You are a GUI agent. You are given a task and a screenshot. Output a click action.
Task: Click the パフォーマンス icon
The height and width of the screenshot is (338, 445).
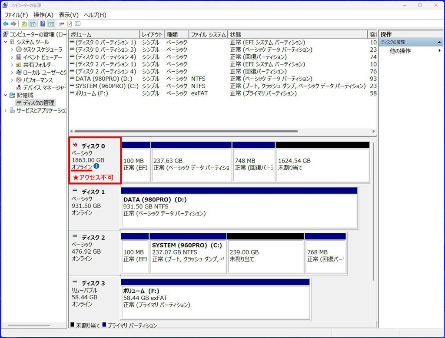tap(19, 80)
